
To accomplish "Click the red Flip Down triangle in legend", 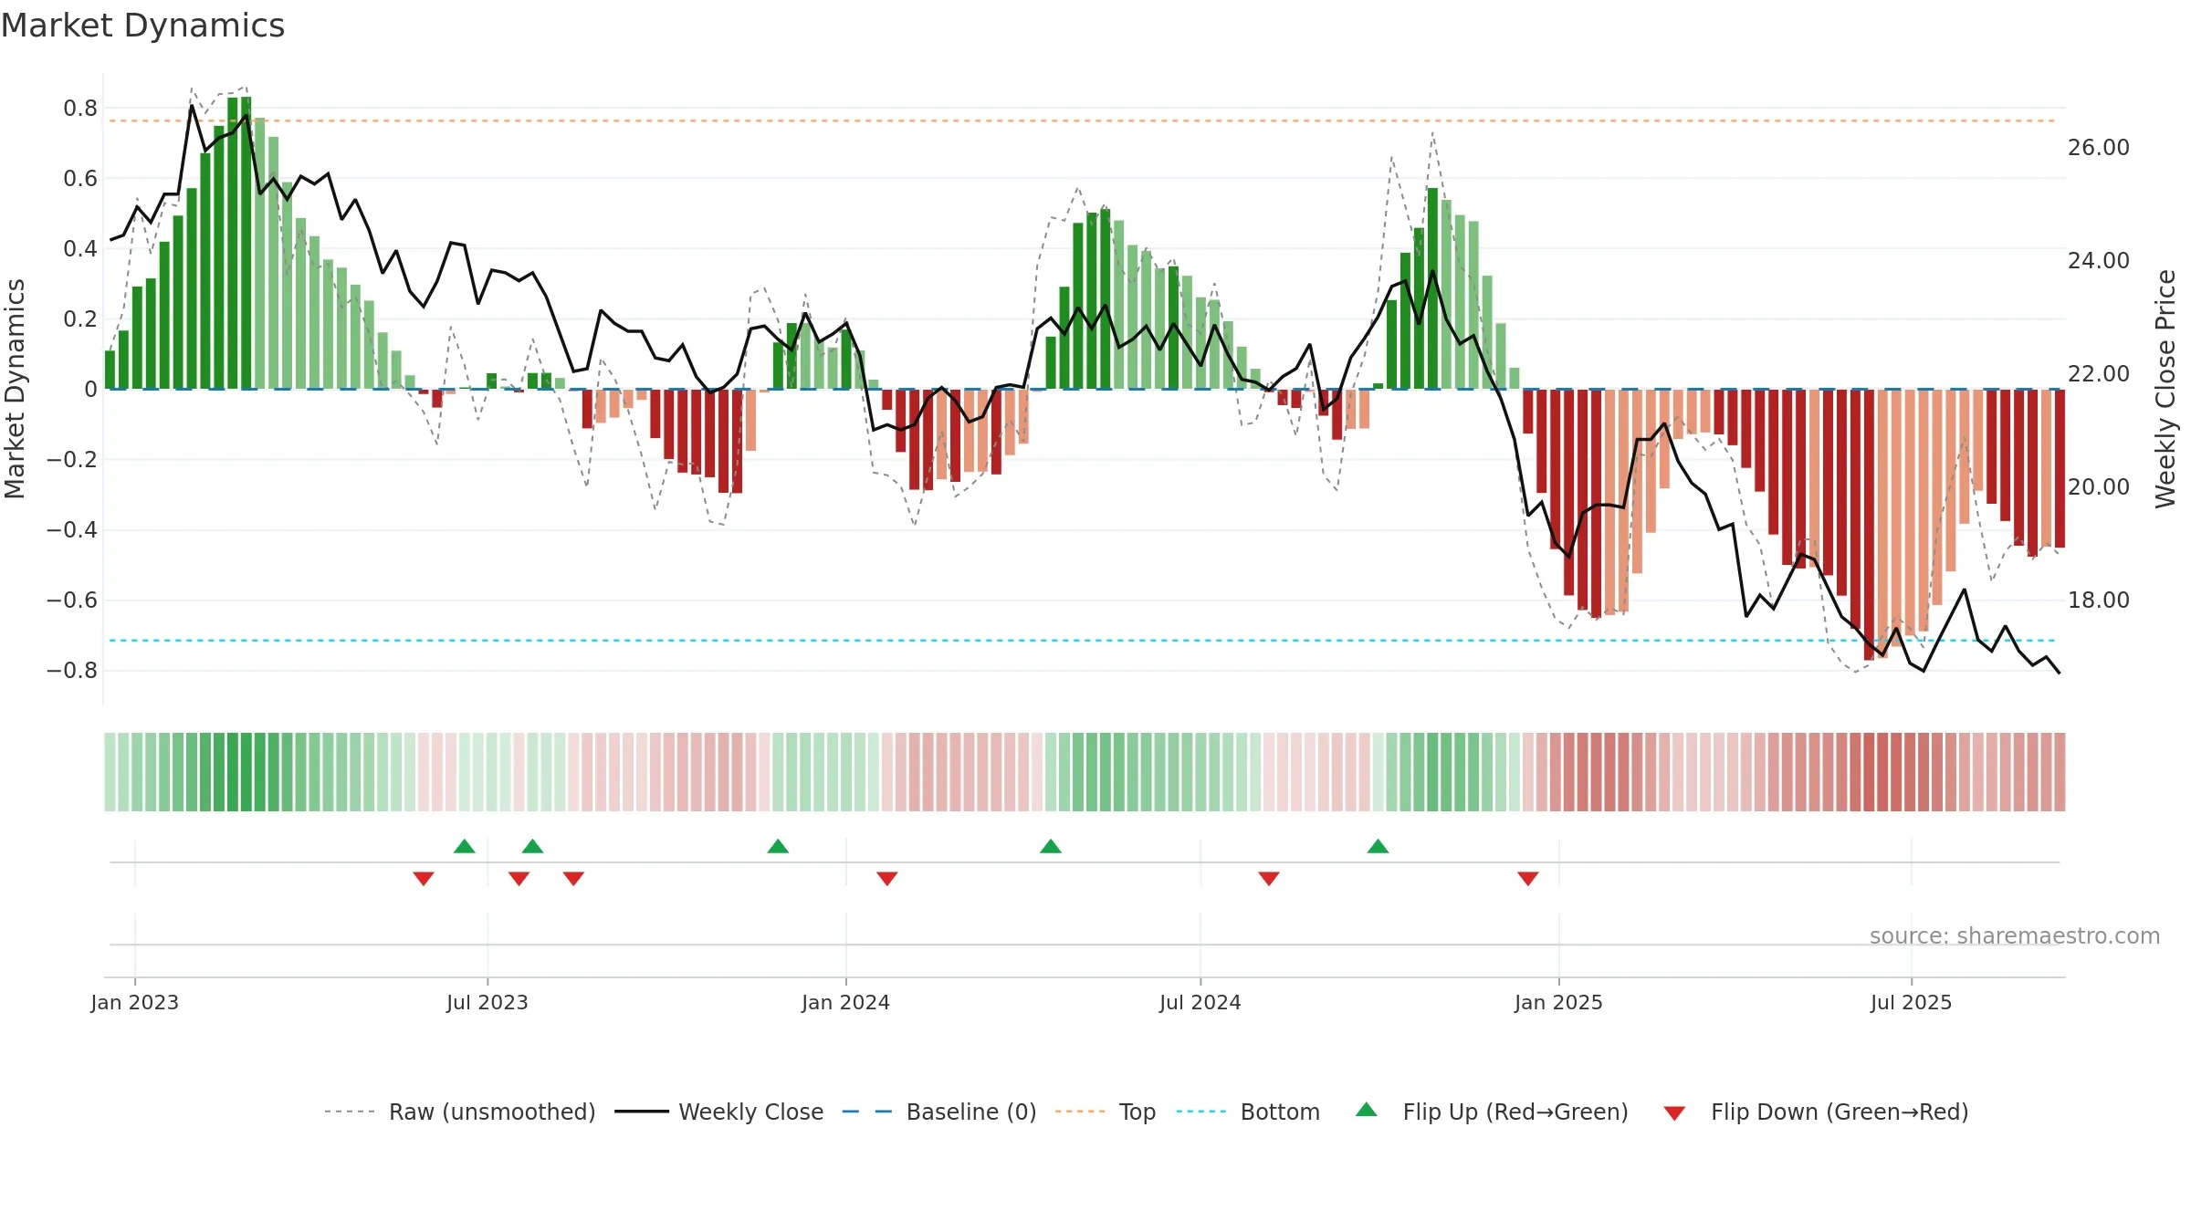I will point(1674,1113).
